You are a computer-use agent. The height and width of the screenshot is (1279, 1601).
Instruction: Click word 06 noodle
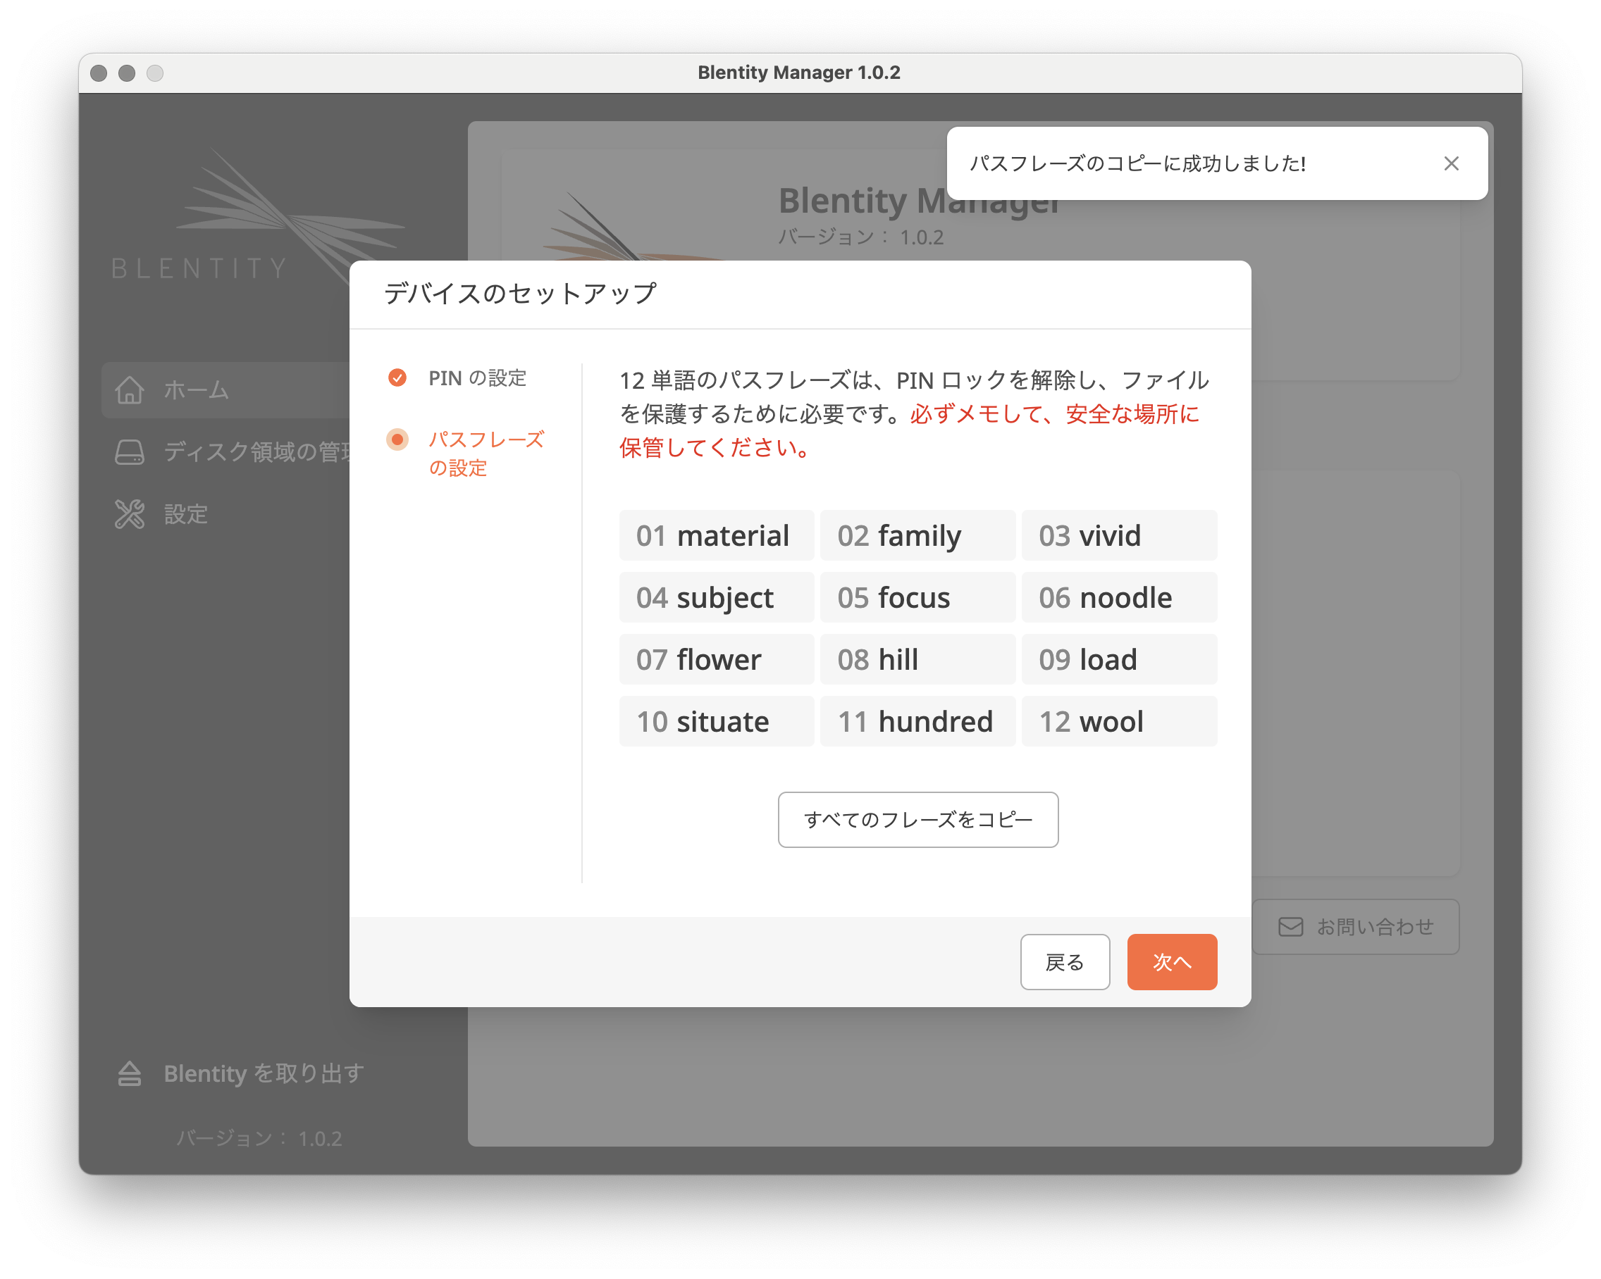pyautogui.click(x=1119, y=597)
